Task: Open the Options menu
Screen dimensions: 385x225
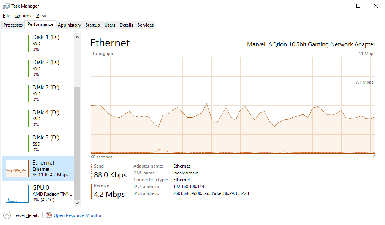Action: pos(23,16)
